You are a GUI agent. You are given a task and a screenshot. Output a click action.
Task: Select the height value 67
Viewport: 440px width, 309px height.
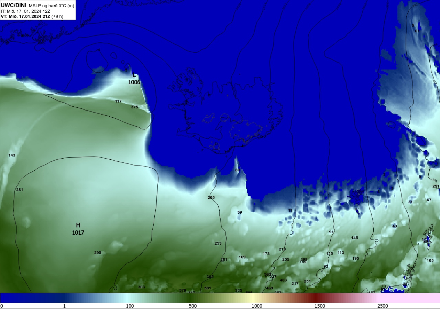tap(429, 200)
